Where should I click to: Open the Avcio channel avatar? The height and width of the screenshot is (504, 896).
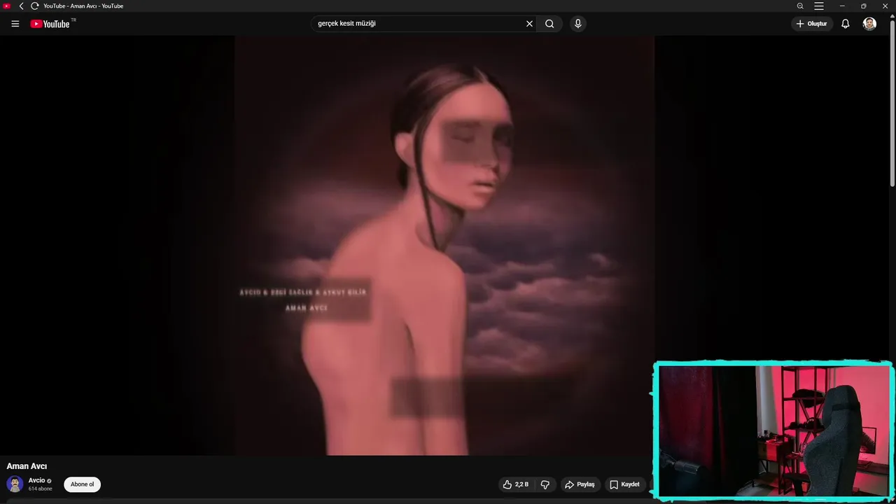pos(15,484)
